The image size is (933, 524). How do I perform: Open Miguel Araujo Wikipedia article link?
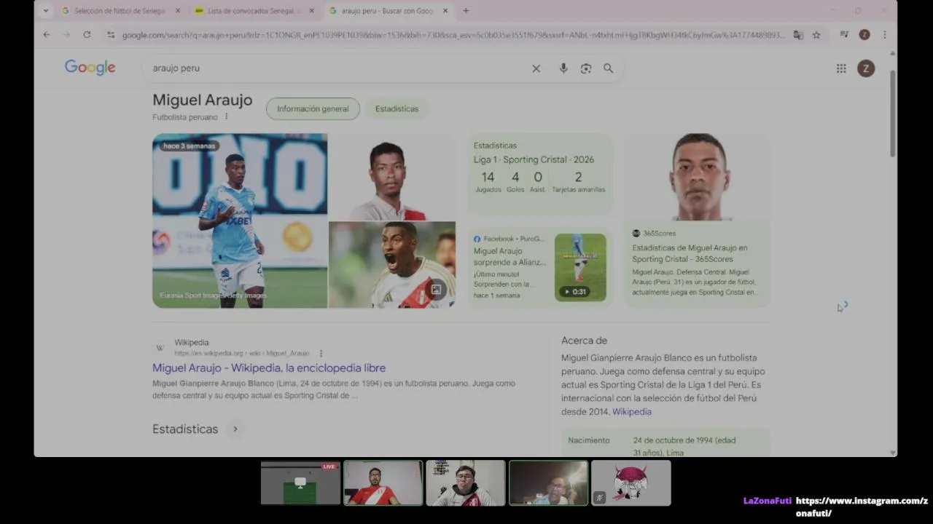click(269, 368)
